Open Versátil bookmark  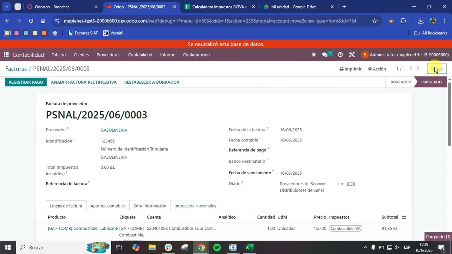113,33
